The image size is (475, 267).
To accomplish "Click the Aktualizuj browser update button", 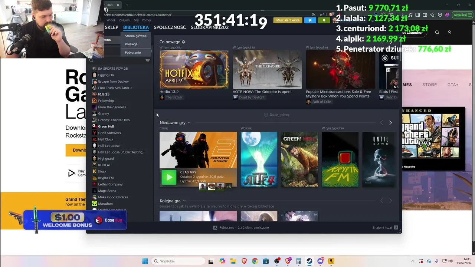I will point(462,15).
